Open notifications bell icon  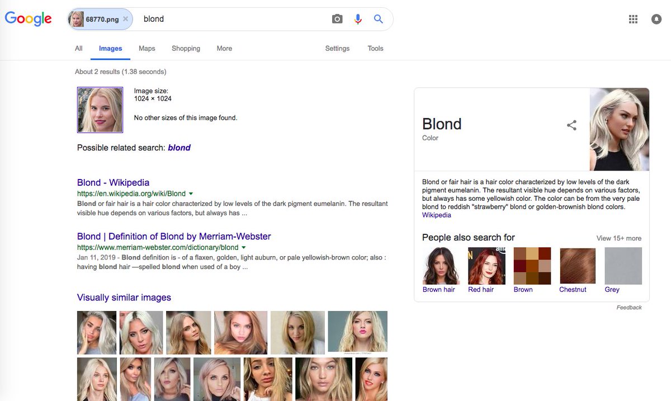(656, 19)
